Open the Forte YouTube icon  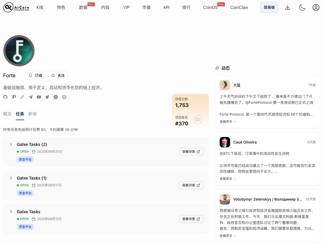click(39, 97)
